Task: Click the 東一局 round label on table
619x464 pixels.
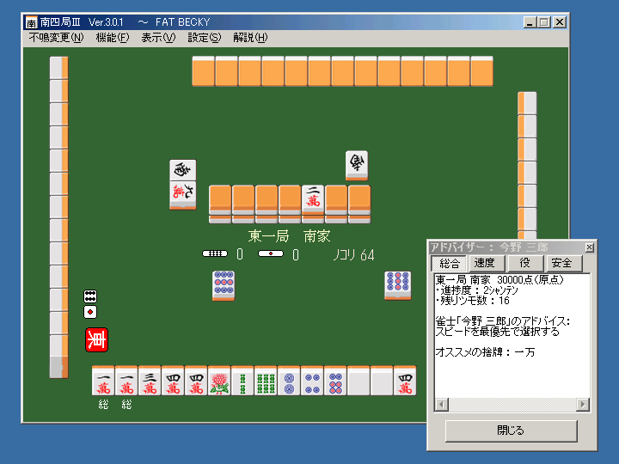Action: pos(268,236)
